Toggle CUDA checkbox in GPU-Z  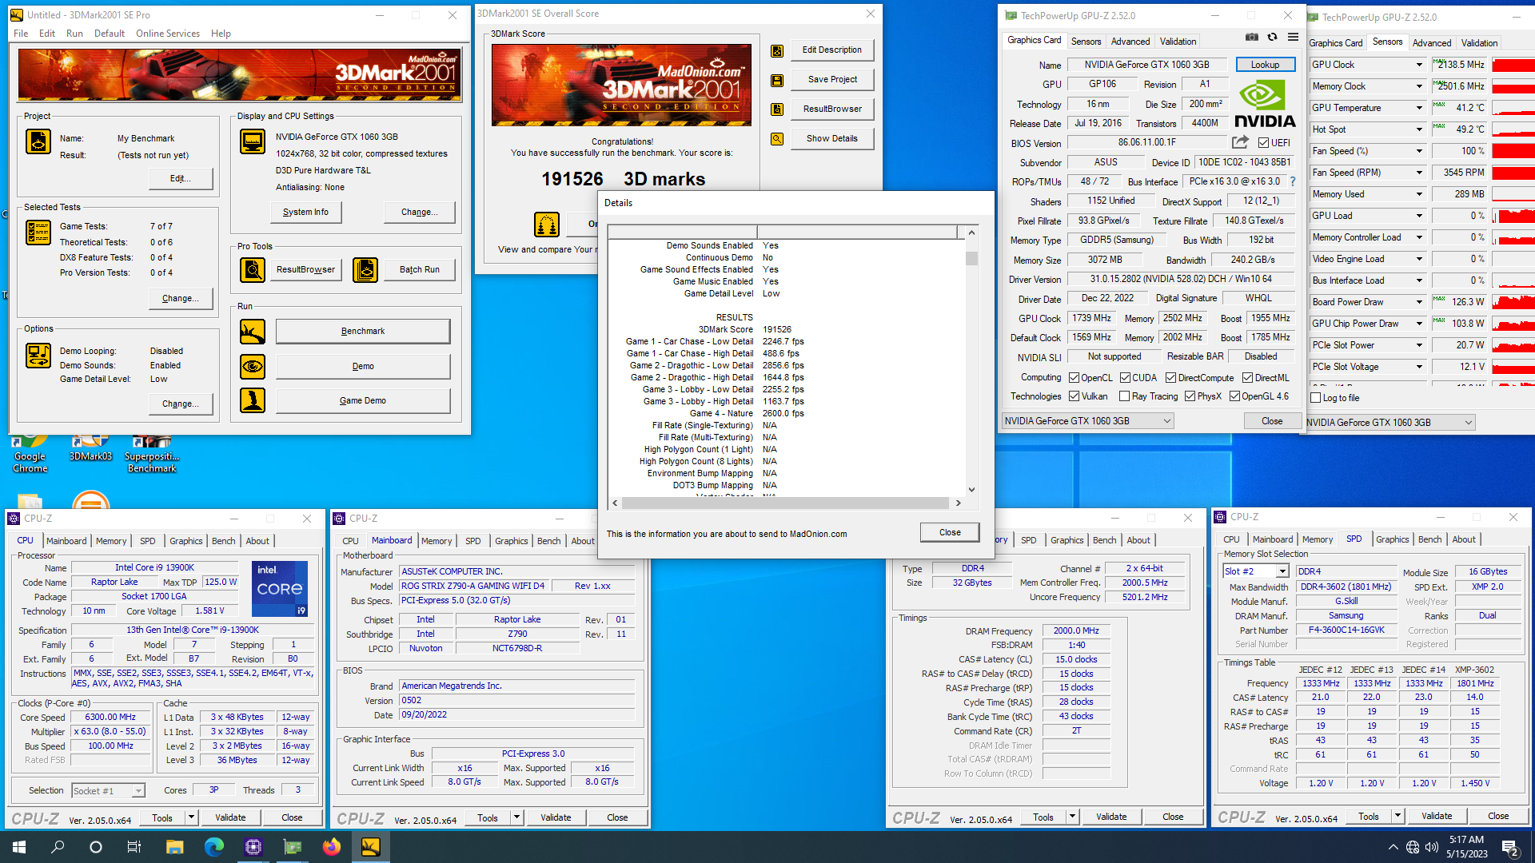click(1125, 378)
